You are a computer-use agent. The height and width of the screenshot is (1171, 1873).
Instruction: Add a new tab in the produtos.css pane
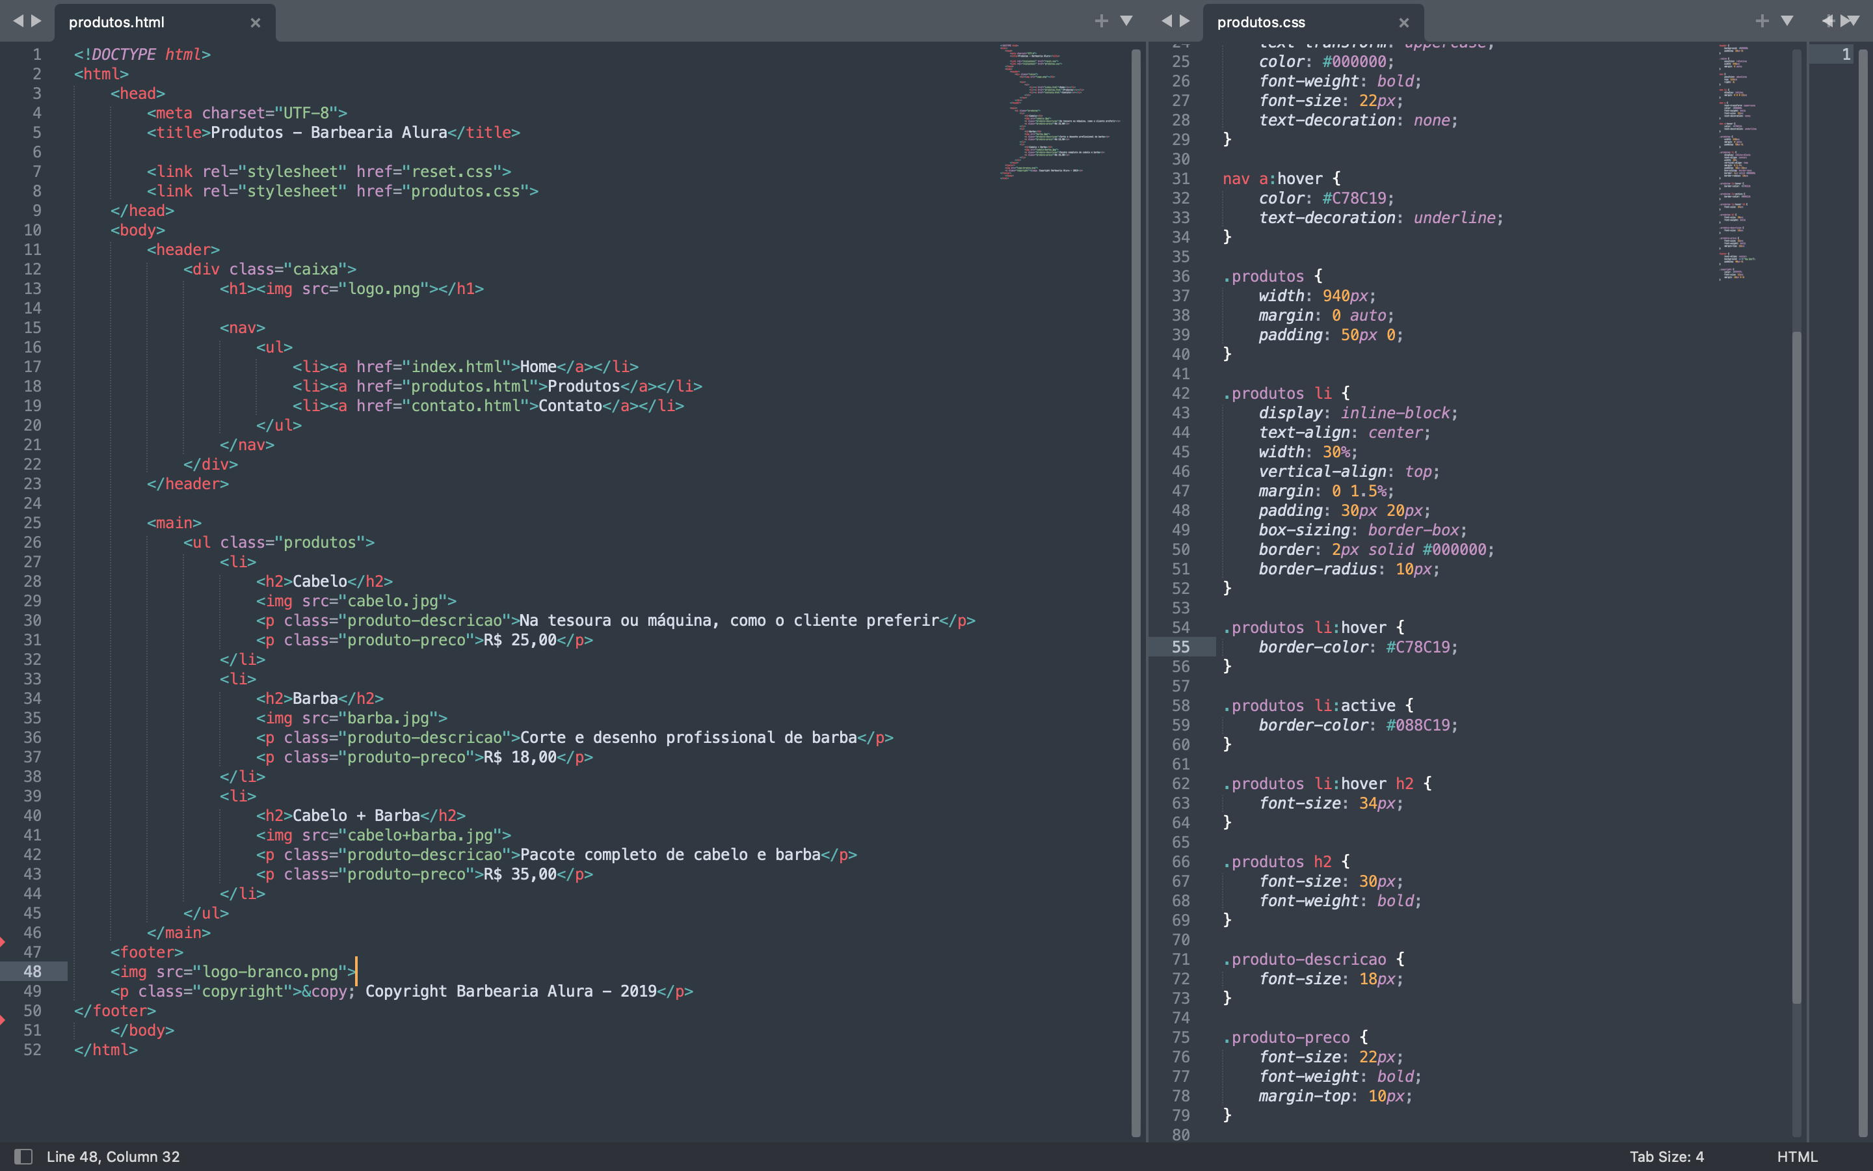pyautogui.click(x=1762, y=21)
